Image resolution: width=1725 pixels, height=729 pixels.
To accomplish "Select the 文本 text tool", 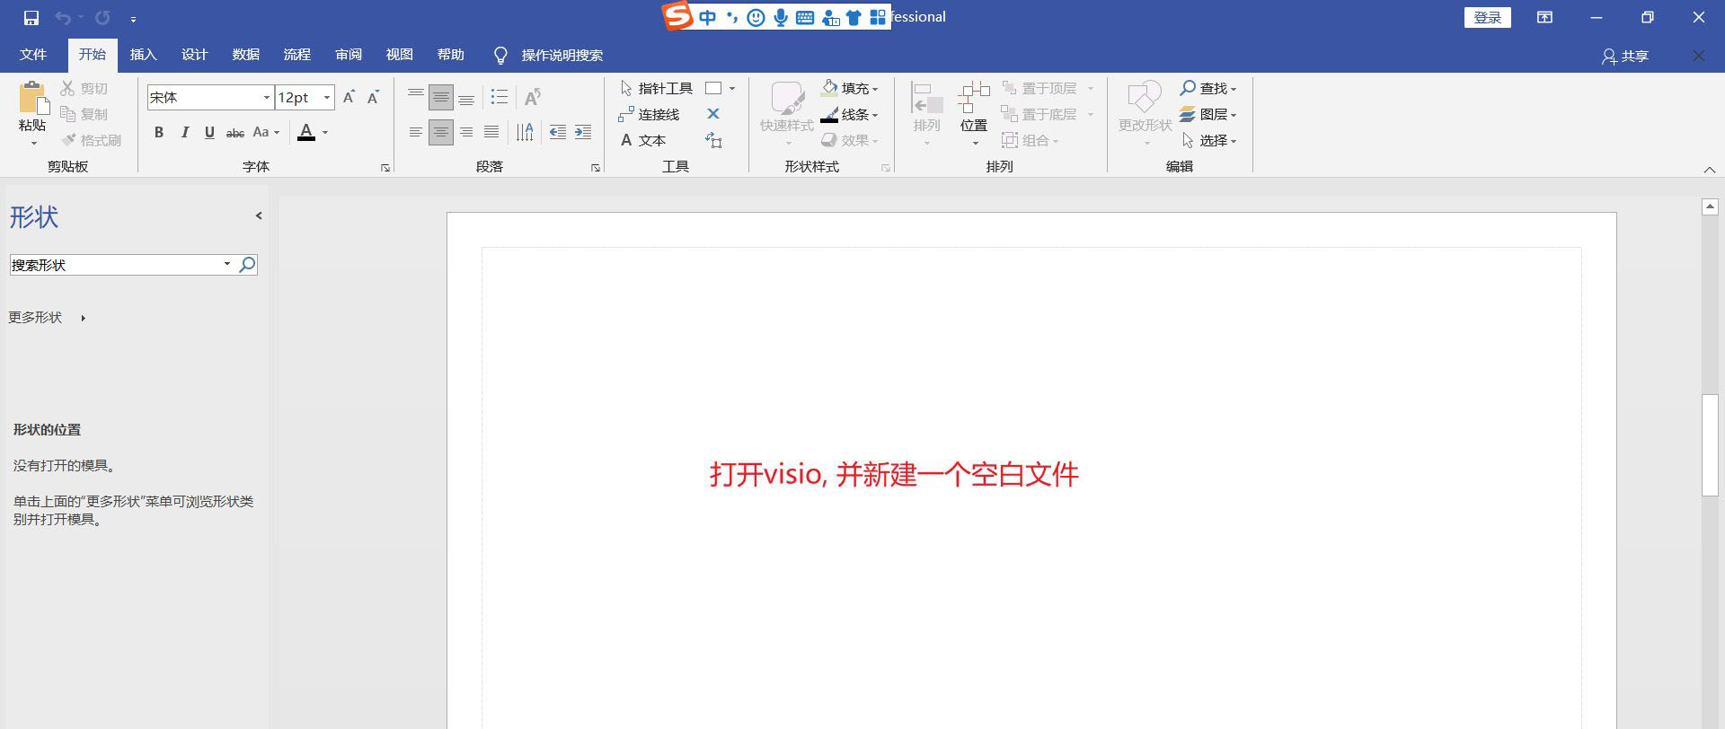I will [643, 140].
